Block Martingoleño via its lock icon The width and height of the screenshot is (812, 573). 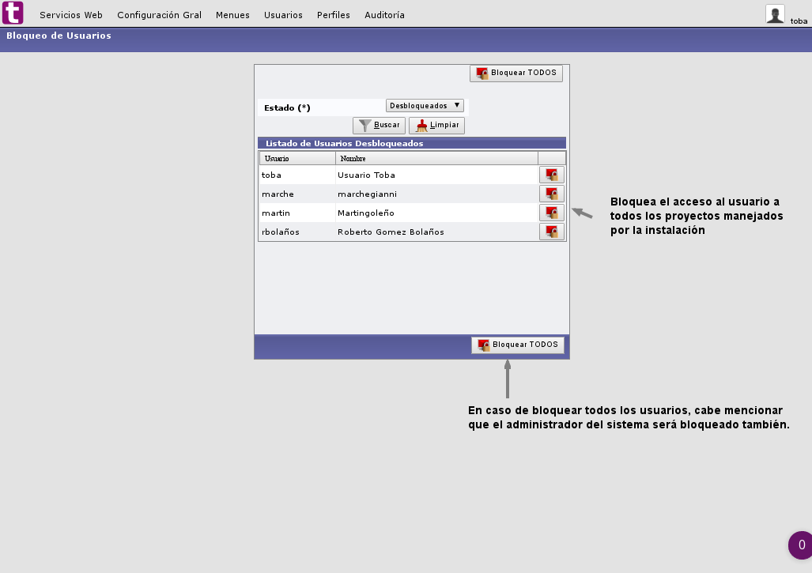click(551, 212)
